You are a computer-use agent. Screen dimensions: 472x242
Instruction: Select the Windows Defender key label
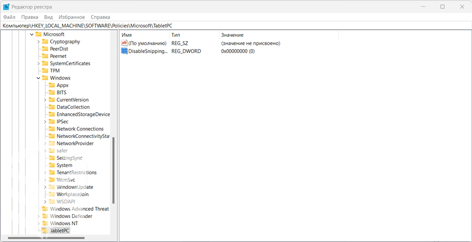[x=71, y=216]
